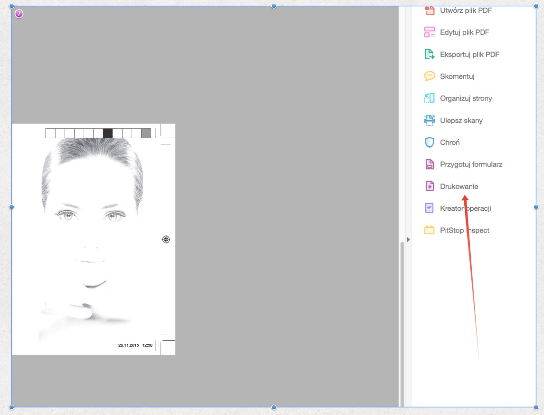Click the gray square in the color bar
544x415 pixels.
[x=146, y=133]
